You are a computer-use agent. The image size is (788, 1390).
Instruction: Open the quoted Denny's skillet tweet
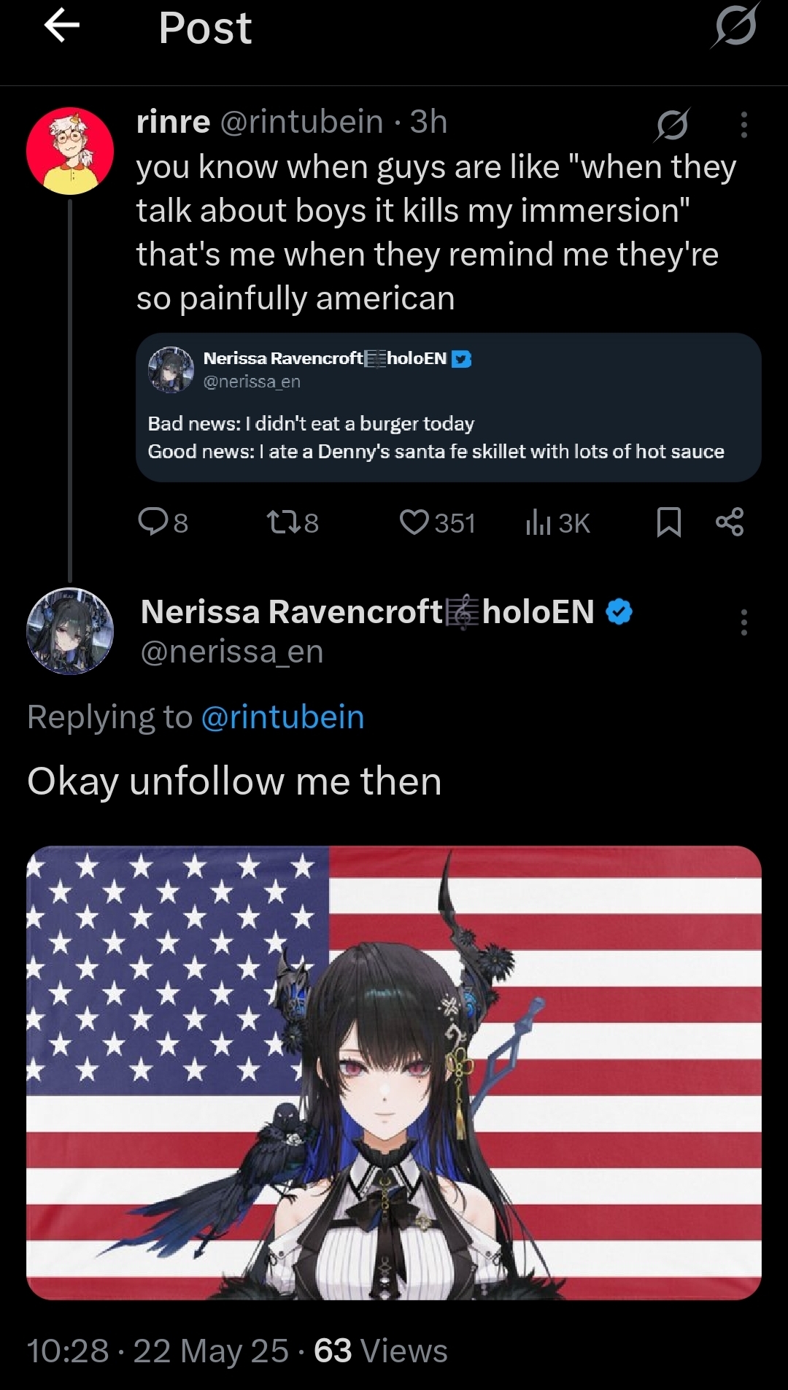click(449, 407)
